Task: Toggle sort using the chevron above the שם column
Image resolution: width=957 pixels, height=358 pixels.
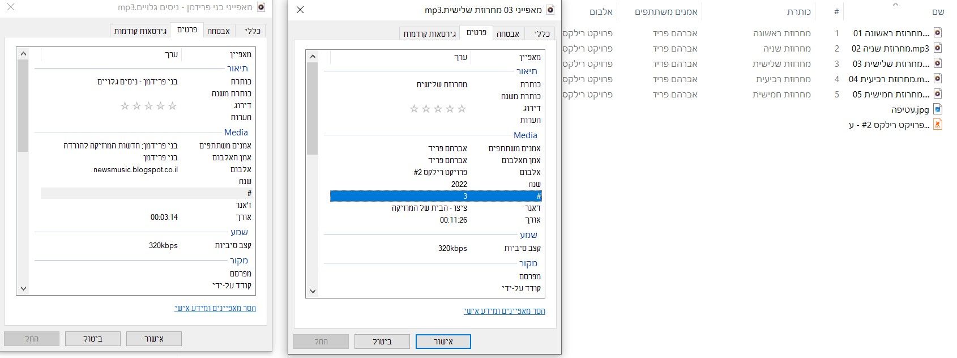Action: (x=895, y=5)
